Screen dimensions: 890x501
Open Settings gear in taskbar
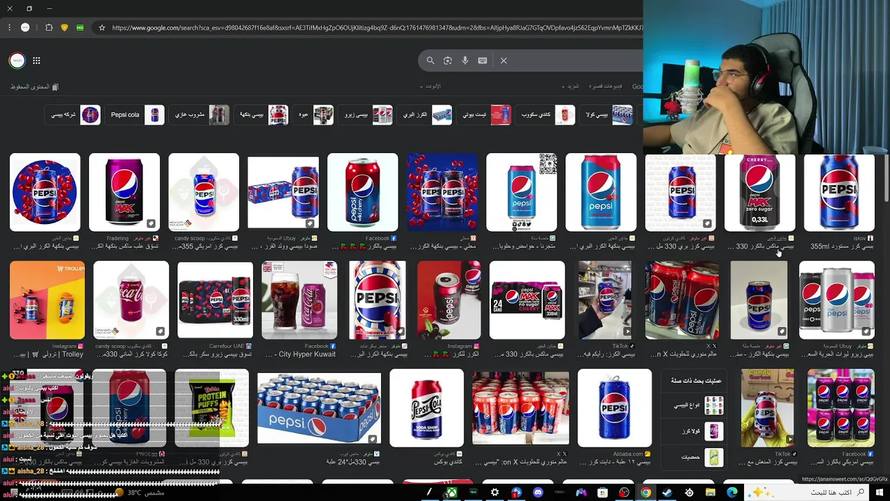pos(494,493)
